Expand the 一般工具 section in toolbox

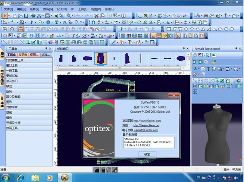[29, 70]
